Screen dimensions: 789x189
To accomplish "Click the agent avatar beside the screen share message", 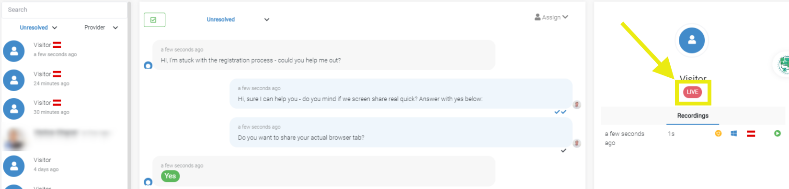I will click(x=577, y=105).
